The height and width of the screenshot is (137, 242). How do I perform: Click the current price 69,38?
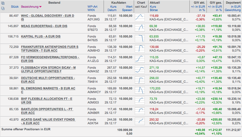(153, 26)
